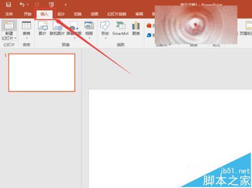Click the 幻灯片 group label
The width and height of the screenshot is (252, 188).
click(9, 45)
